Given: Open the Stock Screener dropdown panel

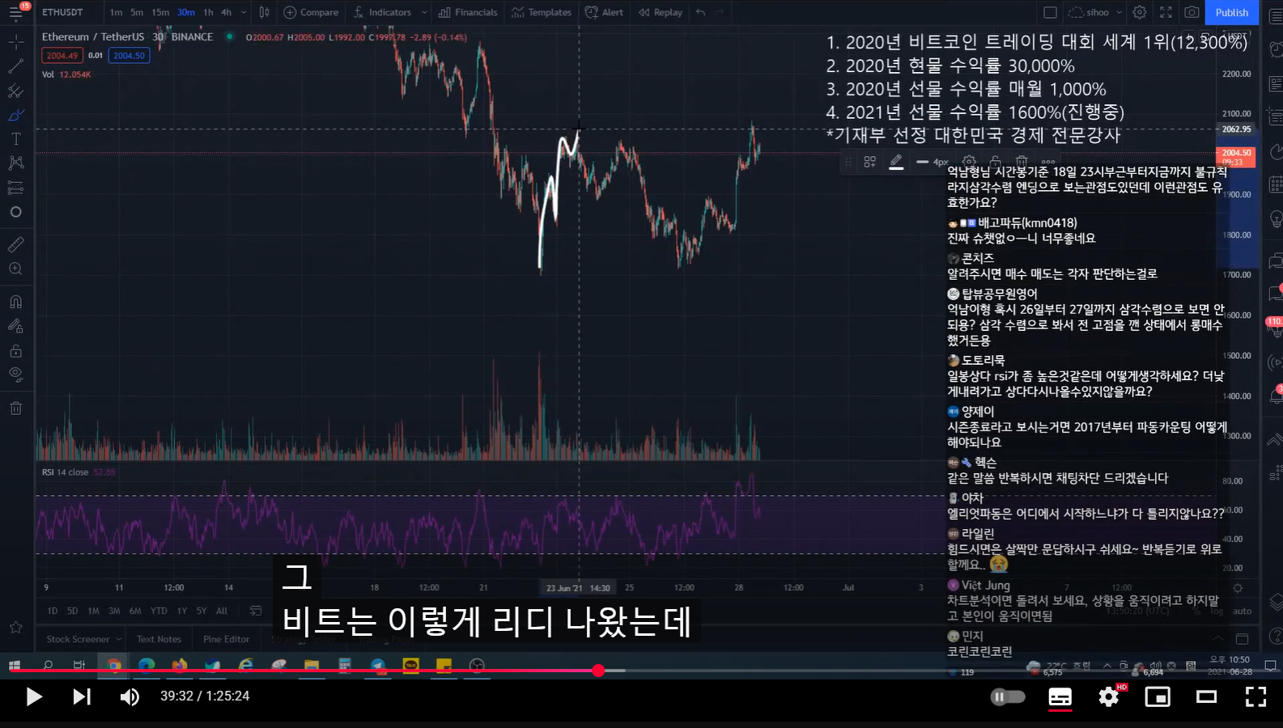Looking at the screenshot, I should click(83, 639).
